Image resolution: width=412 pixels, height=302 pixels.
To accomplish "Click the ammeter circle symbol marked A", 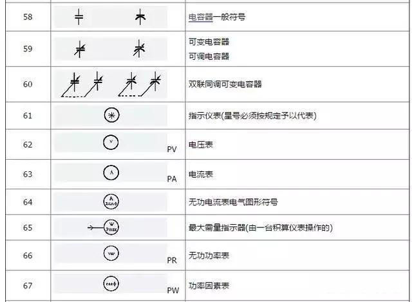I will point(111,173).
